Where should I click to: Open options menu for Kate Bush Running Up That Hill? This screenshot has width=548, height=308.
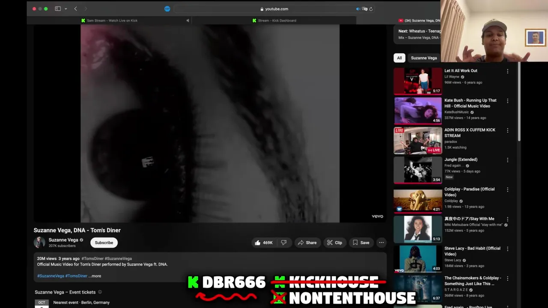click(508, 101)
